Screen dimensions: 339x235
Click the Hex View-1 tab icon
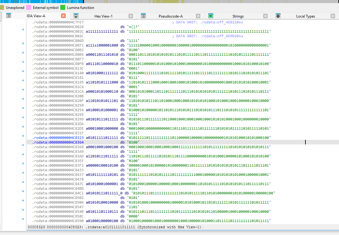click(76, 16)
